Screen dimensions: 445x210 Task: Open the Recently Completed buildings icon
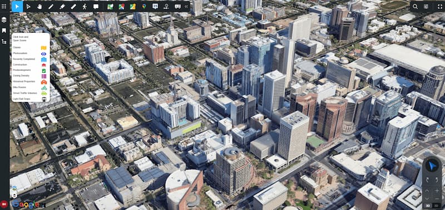tap(44, 59)
